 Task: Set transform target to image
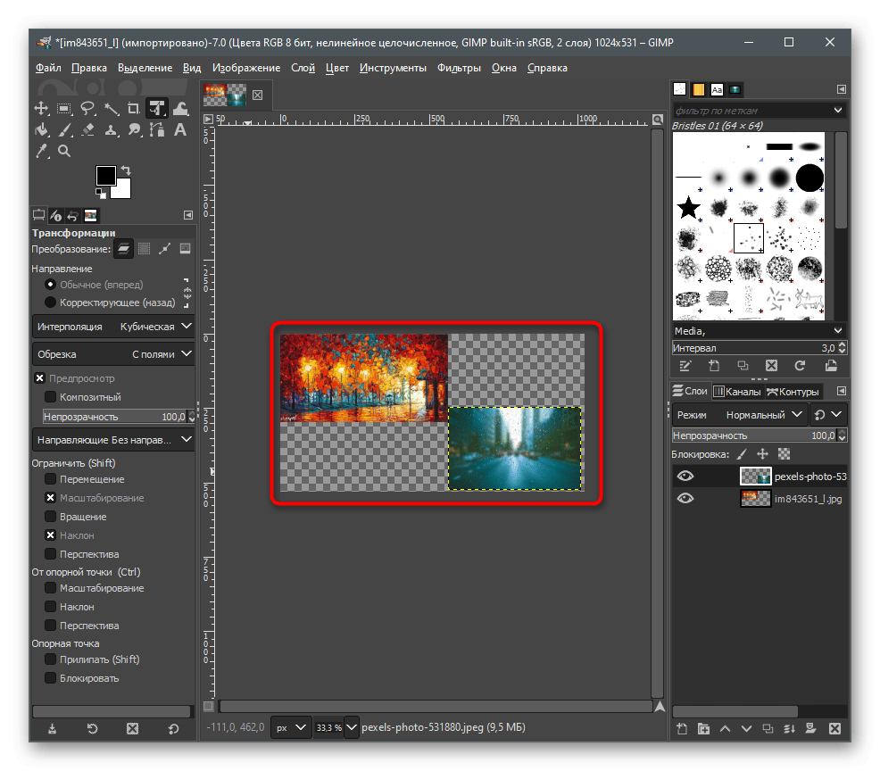pos(186,249)
